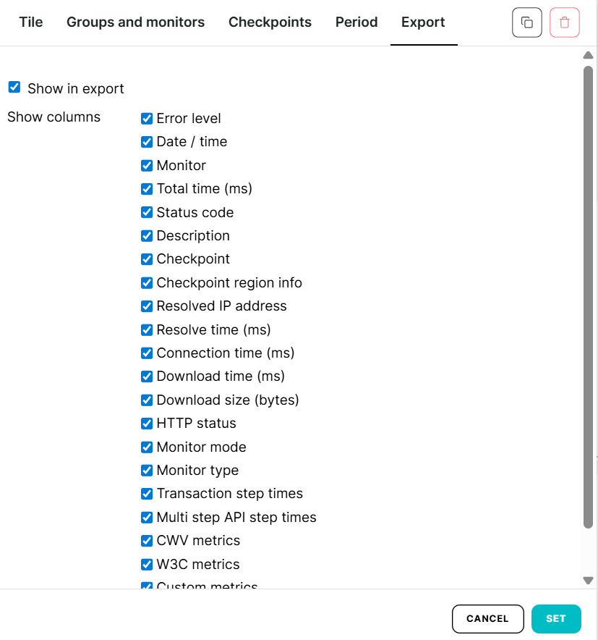Switch to the Tile tab
This screenshot has height=640, width=598.
coord(31,22)
